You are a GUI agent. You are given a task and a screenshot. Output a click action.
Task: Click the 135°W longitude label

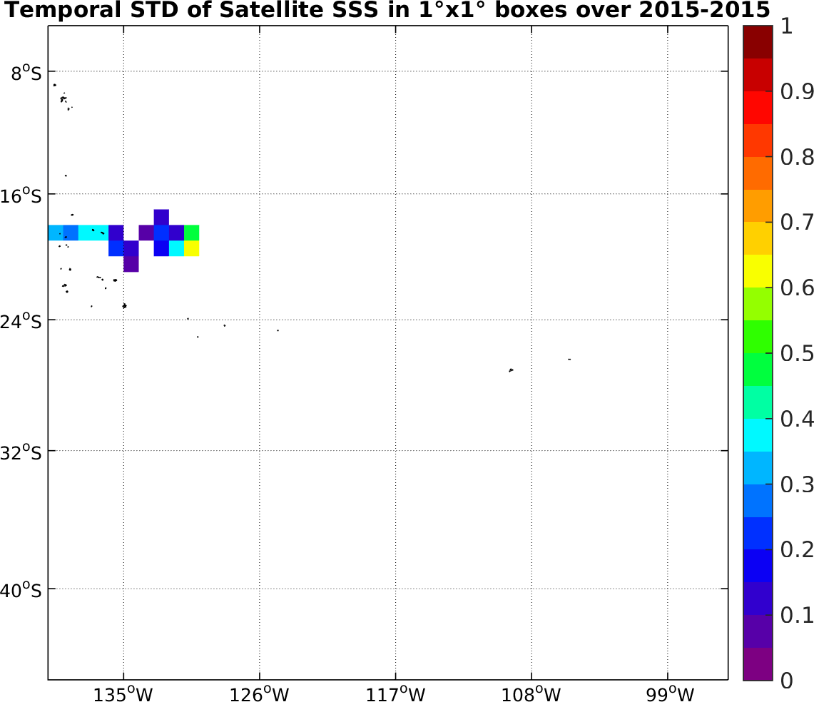123,693
